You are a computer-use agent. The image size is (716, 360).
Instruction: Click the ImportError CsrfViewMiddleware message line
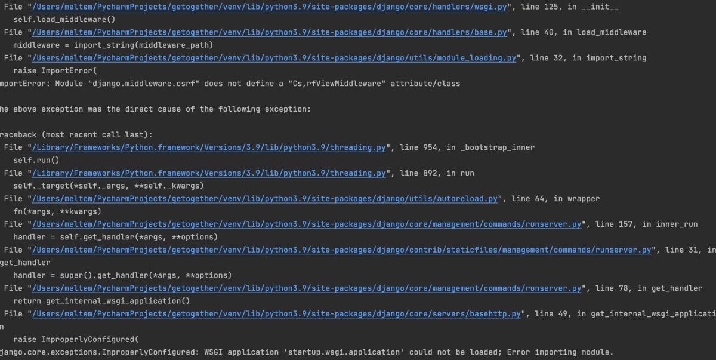[230, 84]
